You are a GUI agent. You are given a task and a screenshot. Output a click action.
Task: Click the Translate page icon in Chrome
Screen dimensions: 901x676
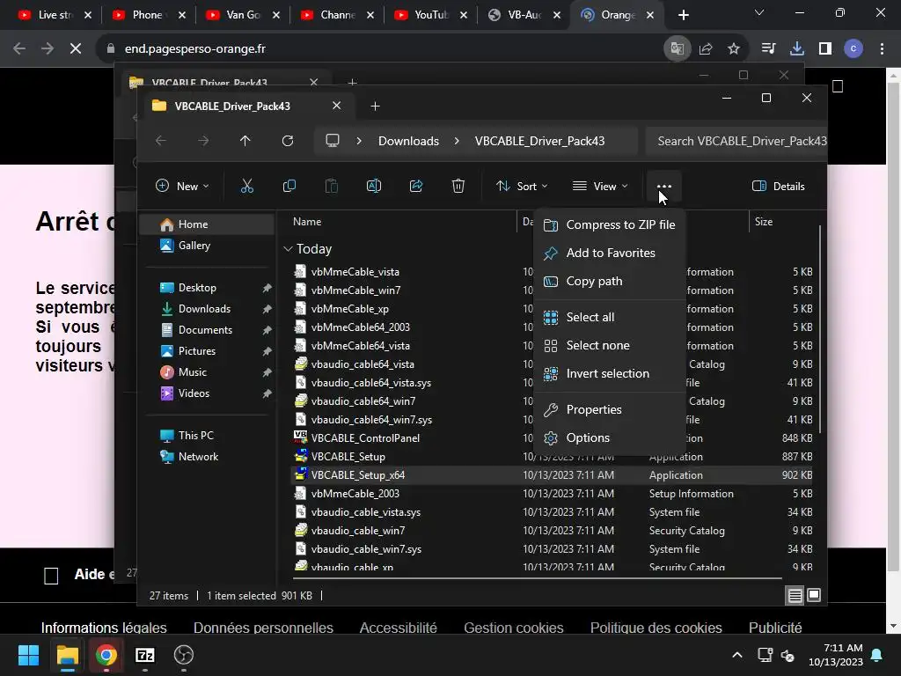coord(677,49)
